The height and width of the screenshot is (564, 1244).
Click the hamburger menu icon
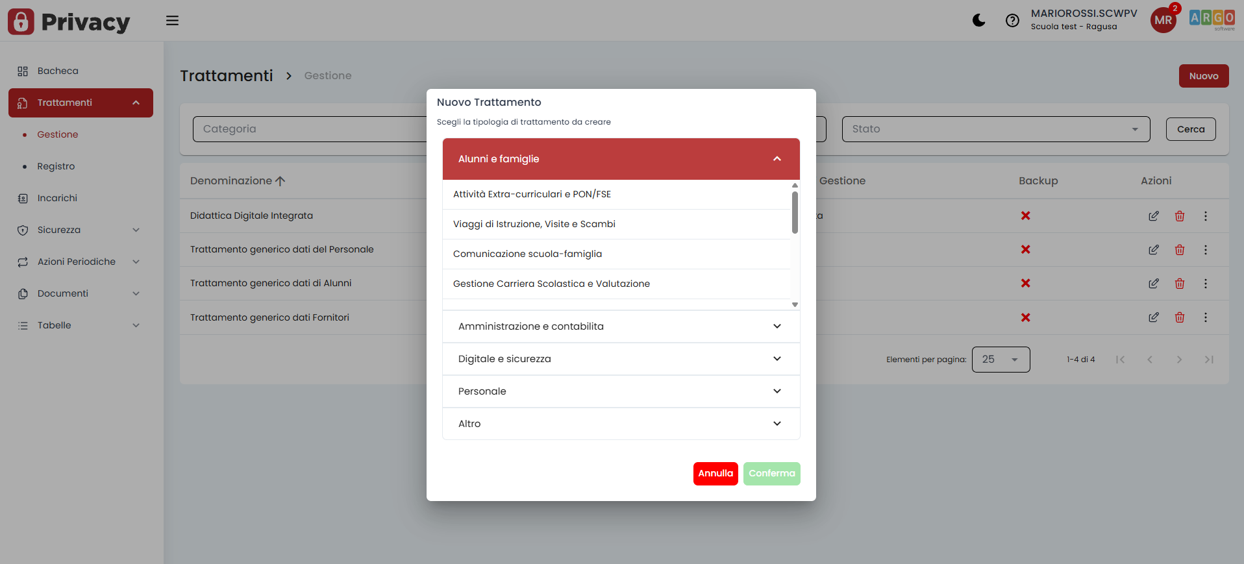(x=172, y=21)
